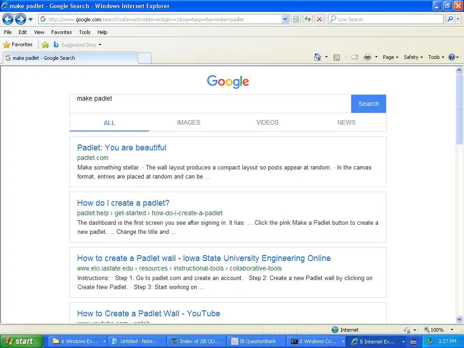This screenshot has height=348, width=464.
Task: Click the scrollbar down arrow
Action: tap(459, 319)
